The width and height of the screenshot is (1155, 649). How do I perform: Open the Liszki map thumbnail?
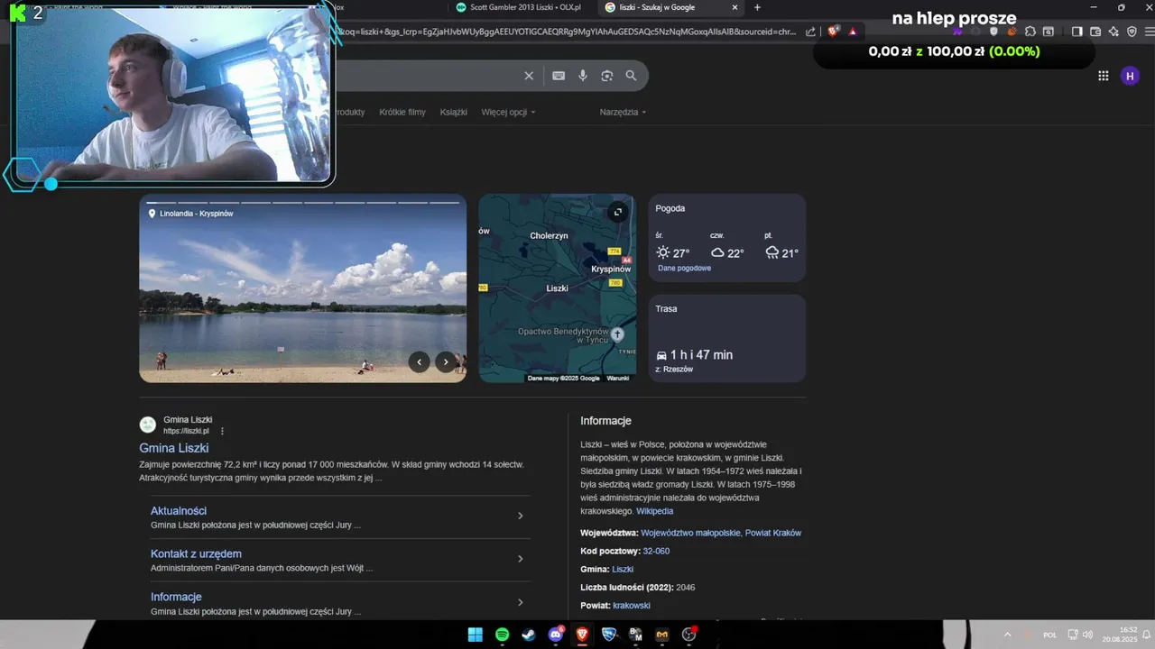tap(557, 288)
